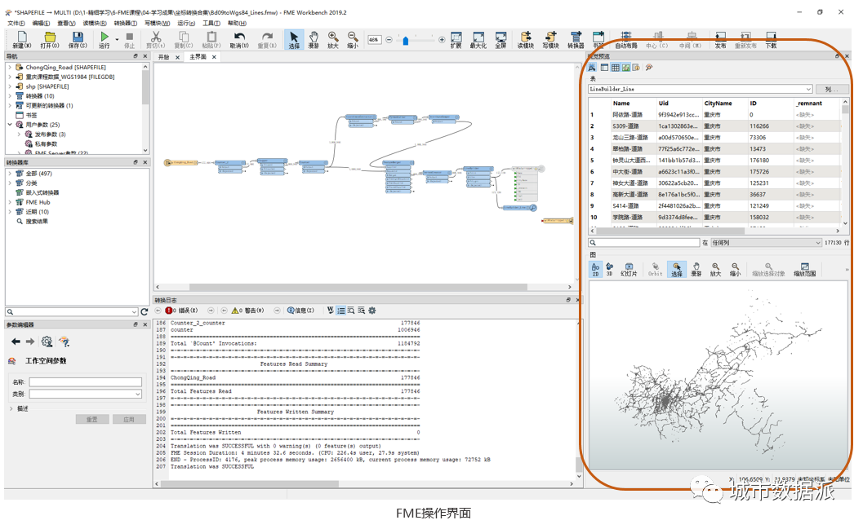Expand the 全部 (497) transformer category
This screenshot has width=863, height=529.
tap(10, 173)
